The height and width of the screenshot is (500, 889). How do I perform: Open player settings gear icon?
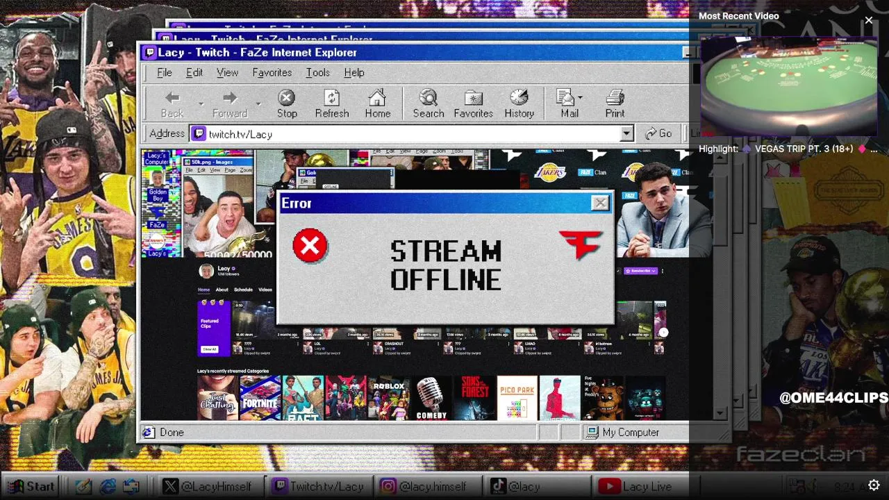[x=874, y=485]
